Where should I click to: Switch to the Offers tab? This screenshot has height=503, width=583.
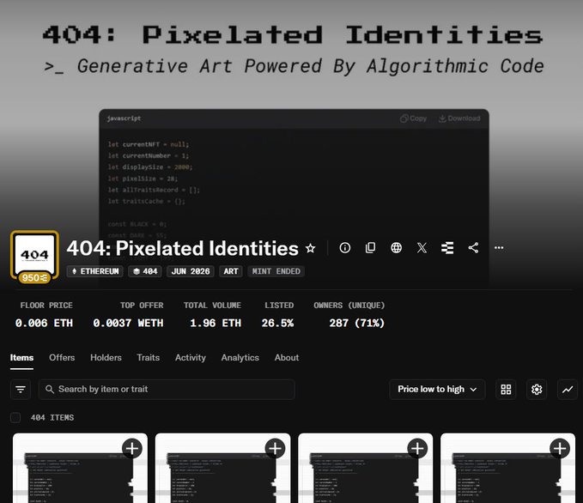tap(62, 358)
